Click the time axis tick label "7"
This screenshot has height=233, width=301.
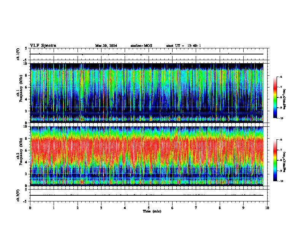click(x=196, y=208)
